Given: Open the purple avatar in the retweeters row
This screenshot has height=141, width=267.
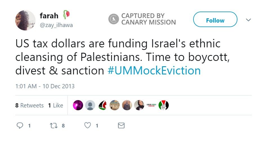Looking at the screenshot, I should 78,105.
